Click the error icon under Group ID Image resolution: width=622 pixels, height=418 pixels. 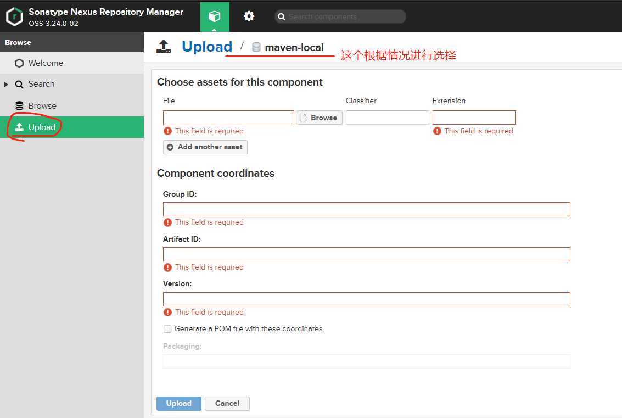click(x=167, y=222)
